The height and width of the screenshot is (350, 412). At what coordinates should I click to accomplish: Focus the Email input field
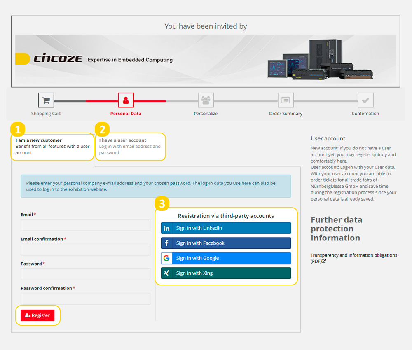(85, 225)
